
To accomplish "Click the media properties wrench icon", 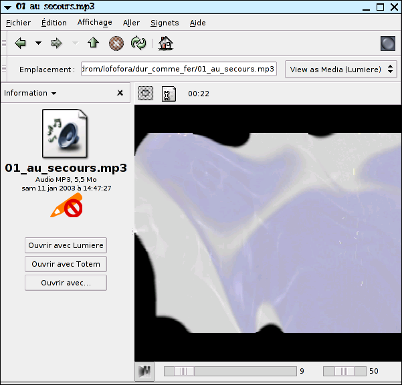I will coord(168,94).
